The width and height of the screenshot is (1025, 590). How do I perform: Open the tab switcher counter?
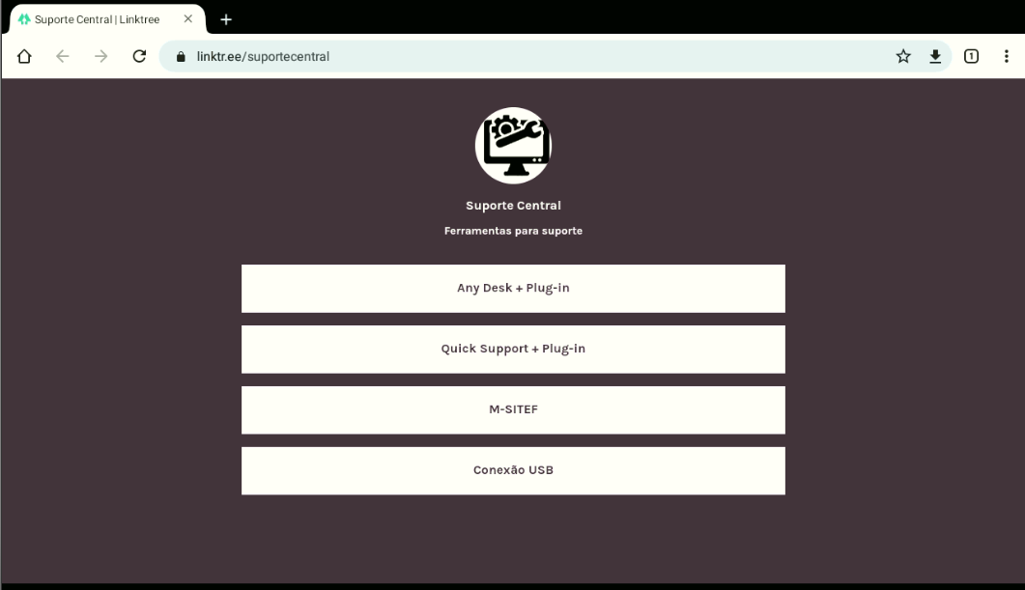[x=972, y=56]
